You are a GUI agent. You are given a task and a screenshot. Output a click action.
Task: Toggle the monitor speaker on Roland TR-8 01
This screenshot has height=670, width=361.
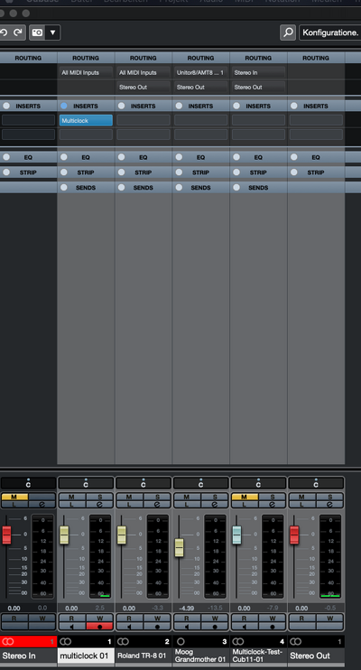pyautogui.click(x=129, y=627)
